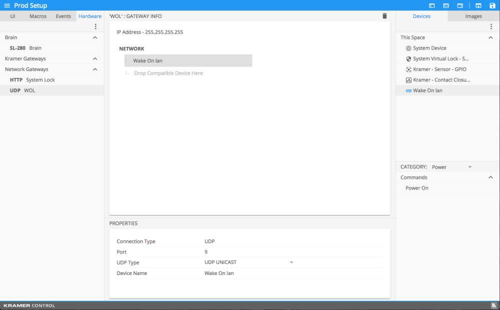Click the Kramer Sensor GPIO icon
The image size is (500, 310).
408,69
